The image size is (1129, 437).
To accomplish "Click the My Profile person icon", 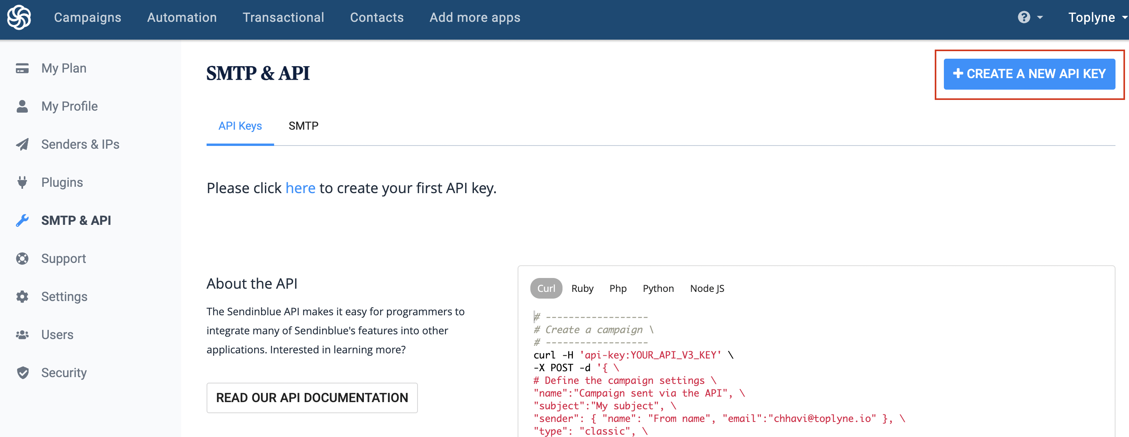I will (22, 106).
